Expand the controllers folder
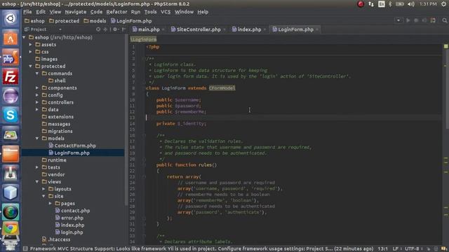This screenshot has height=252, width=449. point(37,102)
